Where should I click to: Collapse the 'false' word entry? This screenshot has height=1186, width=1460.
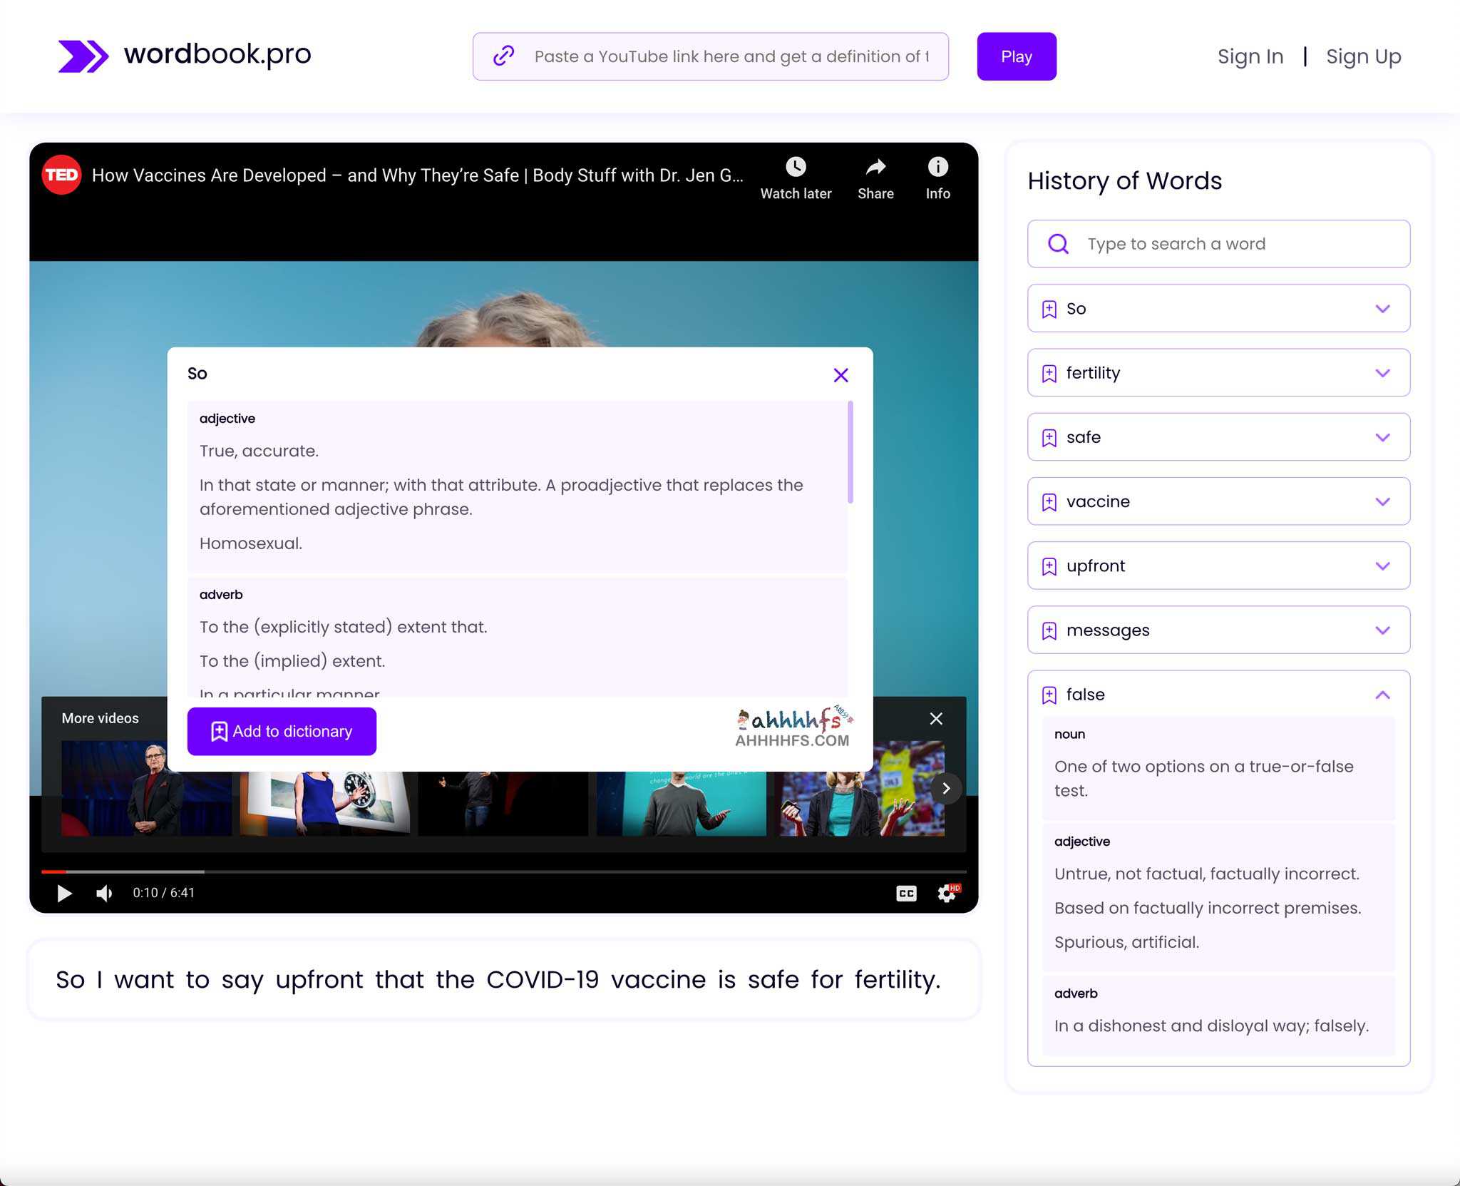1382,693
